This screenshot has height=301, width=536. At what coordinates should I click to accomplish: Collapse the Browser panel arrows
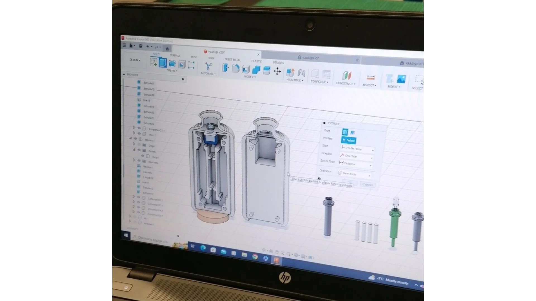click(124, 74)
